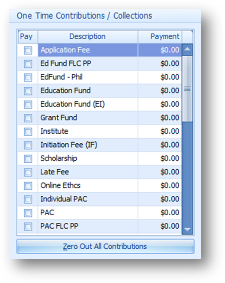225x283 pixels.
Task: Sort by the Description column header
Action: (x=88, y=36)
